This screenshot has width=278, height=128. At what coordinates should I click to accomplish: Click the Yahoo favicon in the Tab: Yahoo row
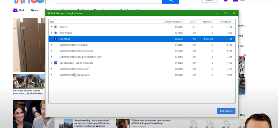coord(56,39)
